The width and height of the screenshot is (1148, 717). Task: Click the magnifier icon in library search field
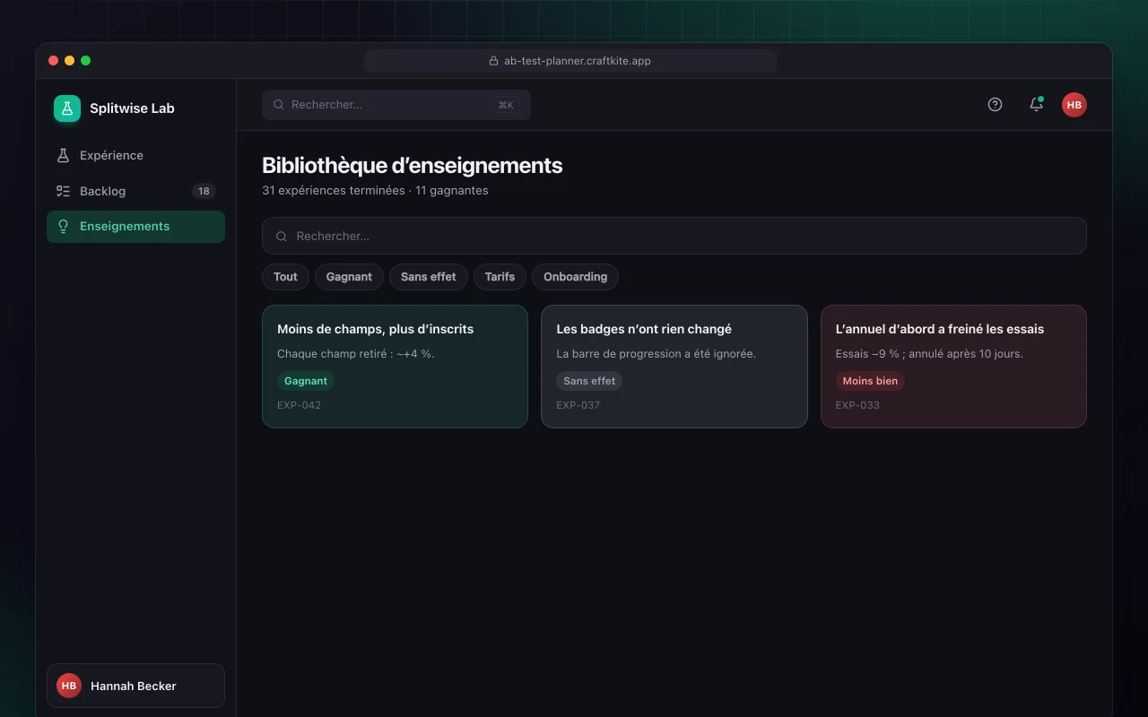point(282,237)
